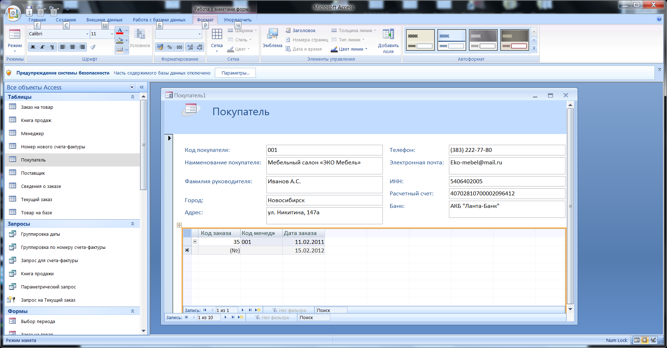Open Тип линии dropdown
The height and width of the screenshot is (348, 667).
(x=348, y=40)
